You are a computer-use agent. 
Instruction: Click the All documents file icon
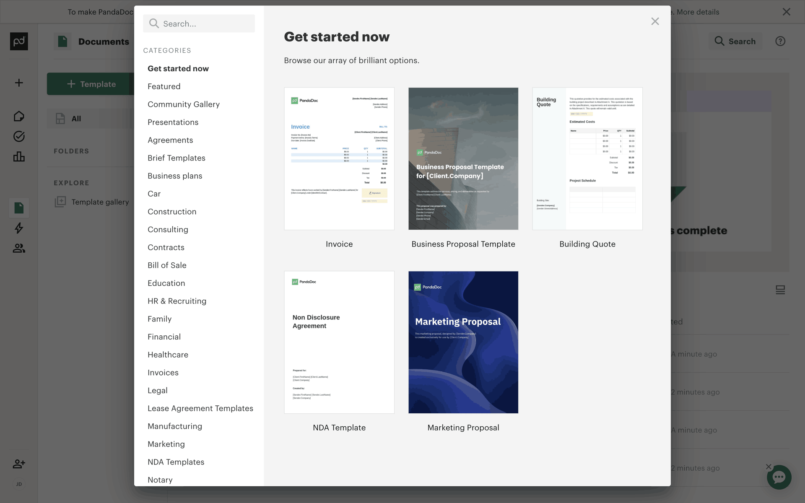[60, 119]
